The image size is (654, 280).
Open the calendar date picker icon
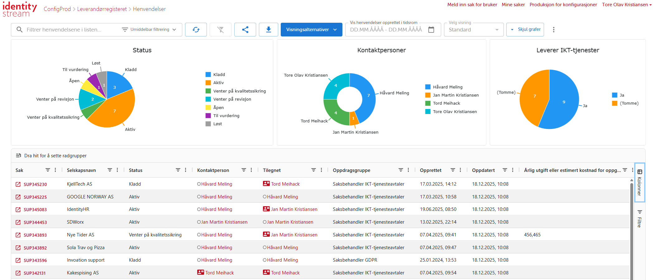coord(431,30)
